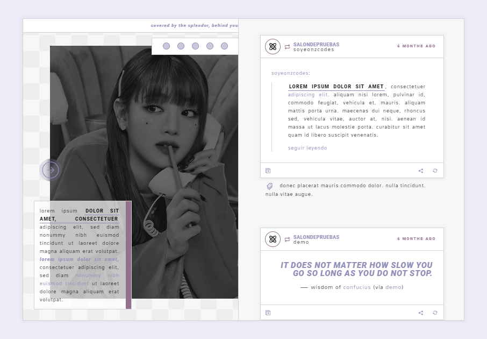Click the first navigation dot above the photo

coord(167,46)
